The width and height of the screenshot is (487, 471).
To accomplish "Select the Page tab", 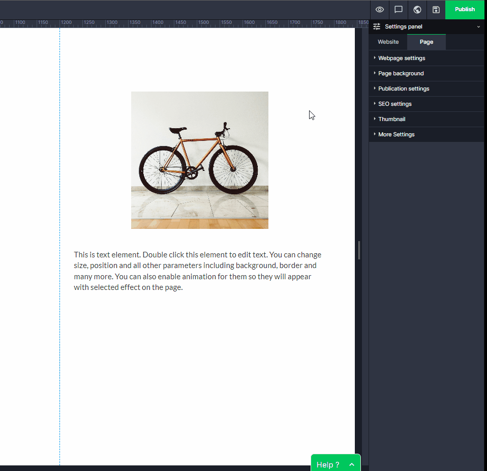I will [426, 42].
